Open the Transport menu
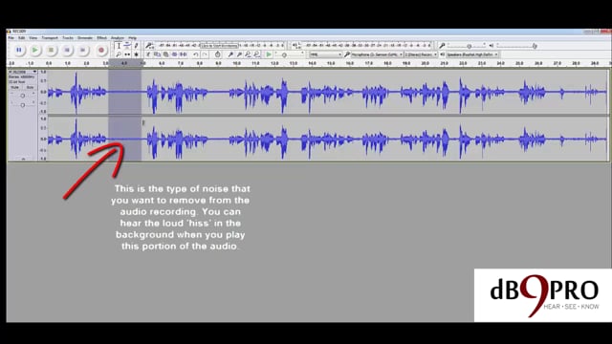Image resolution: width=612 pixels, height=344 pixels. click(x=50, y=38)
